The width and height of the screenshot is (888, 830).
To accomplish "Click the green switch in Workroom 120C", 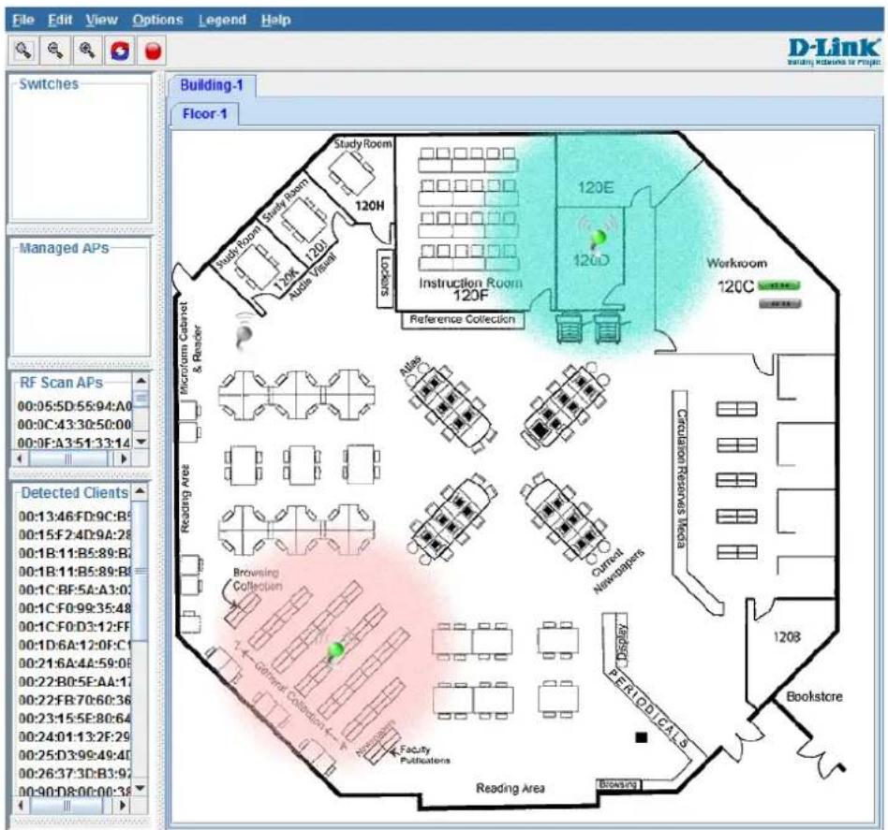I will pos(779,285).
